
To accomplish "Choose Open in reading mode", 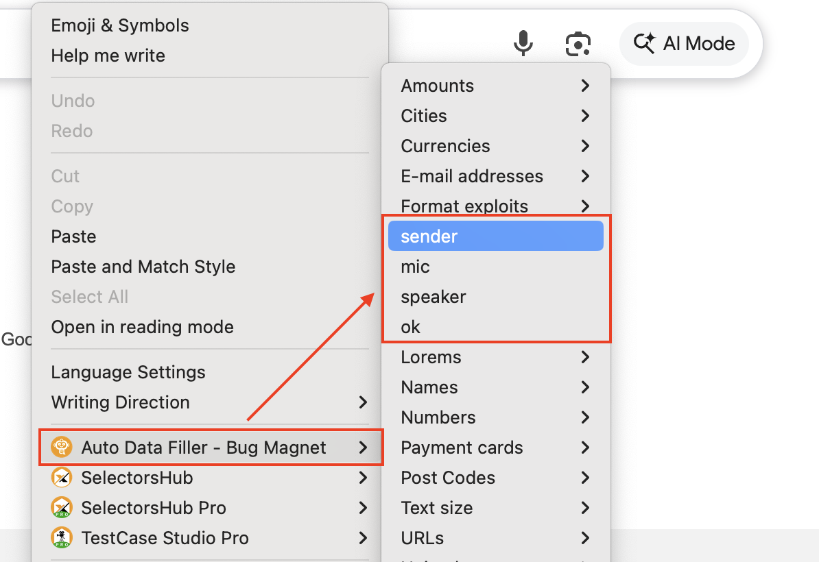I will click(x=142, y=327).
